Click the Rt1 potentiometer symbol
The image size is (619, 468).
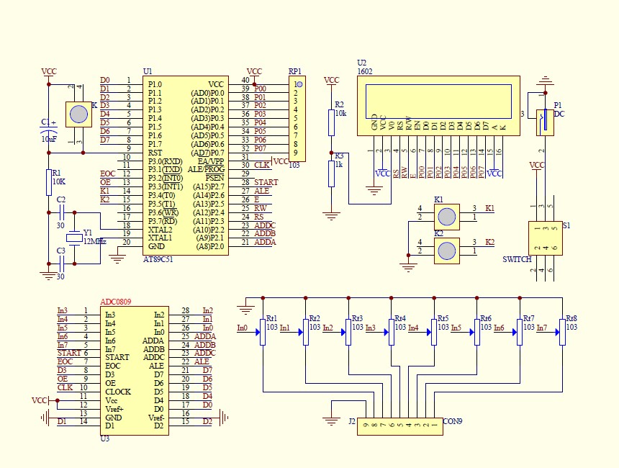263,332
